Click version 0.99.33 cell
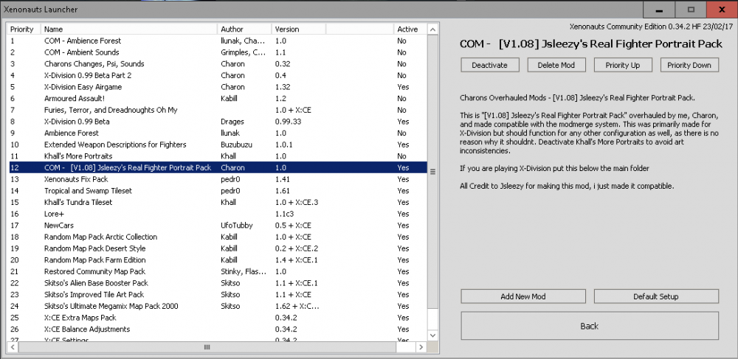The image size is (738, 359). click(x=288, y=121)
